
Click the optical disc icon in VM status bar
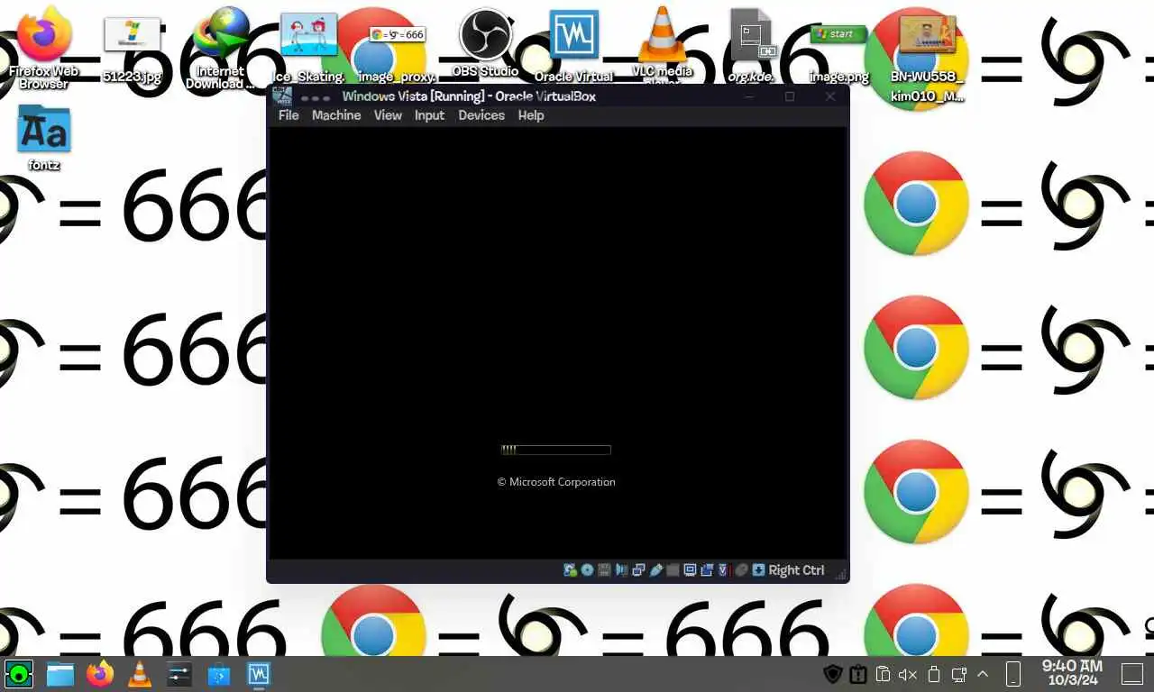click(x=587, y=570)
